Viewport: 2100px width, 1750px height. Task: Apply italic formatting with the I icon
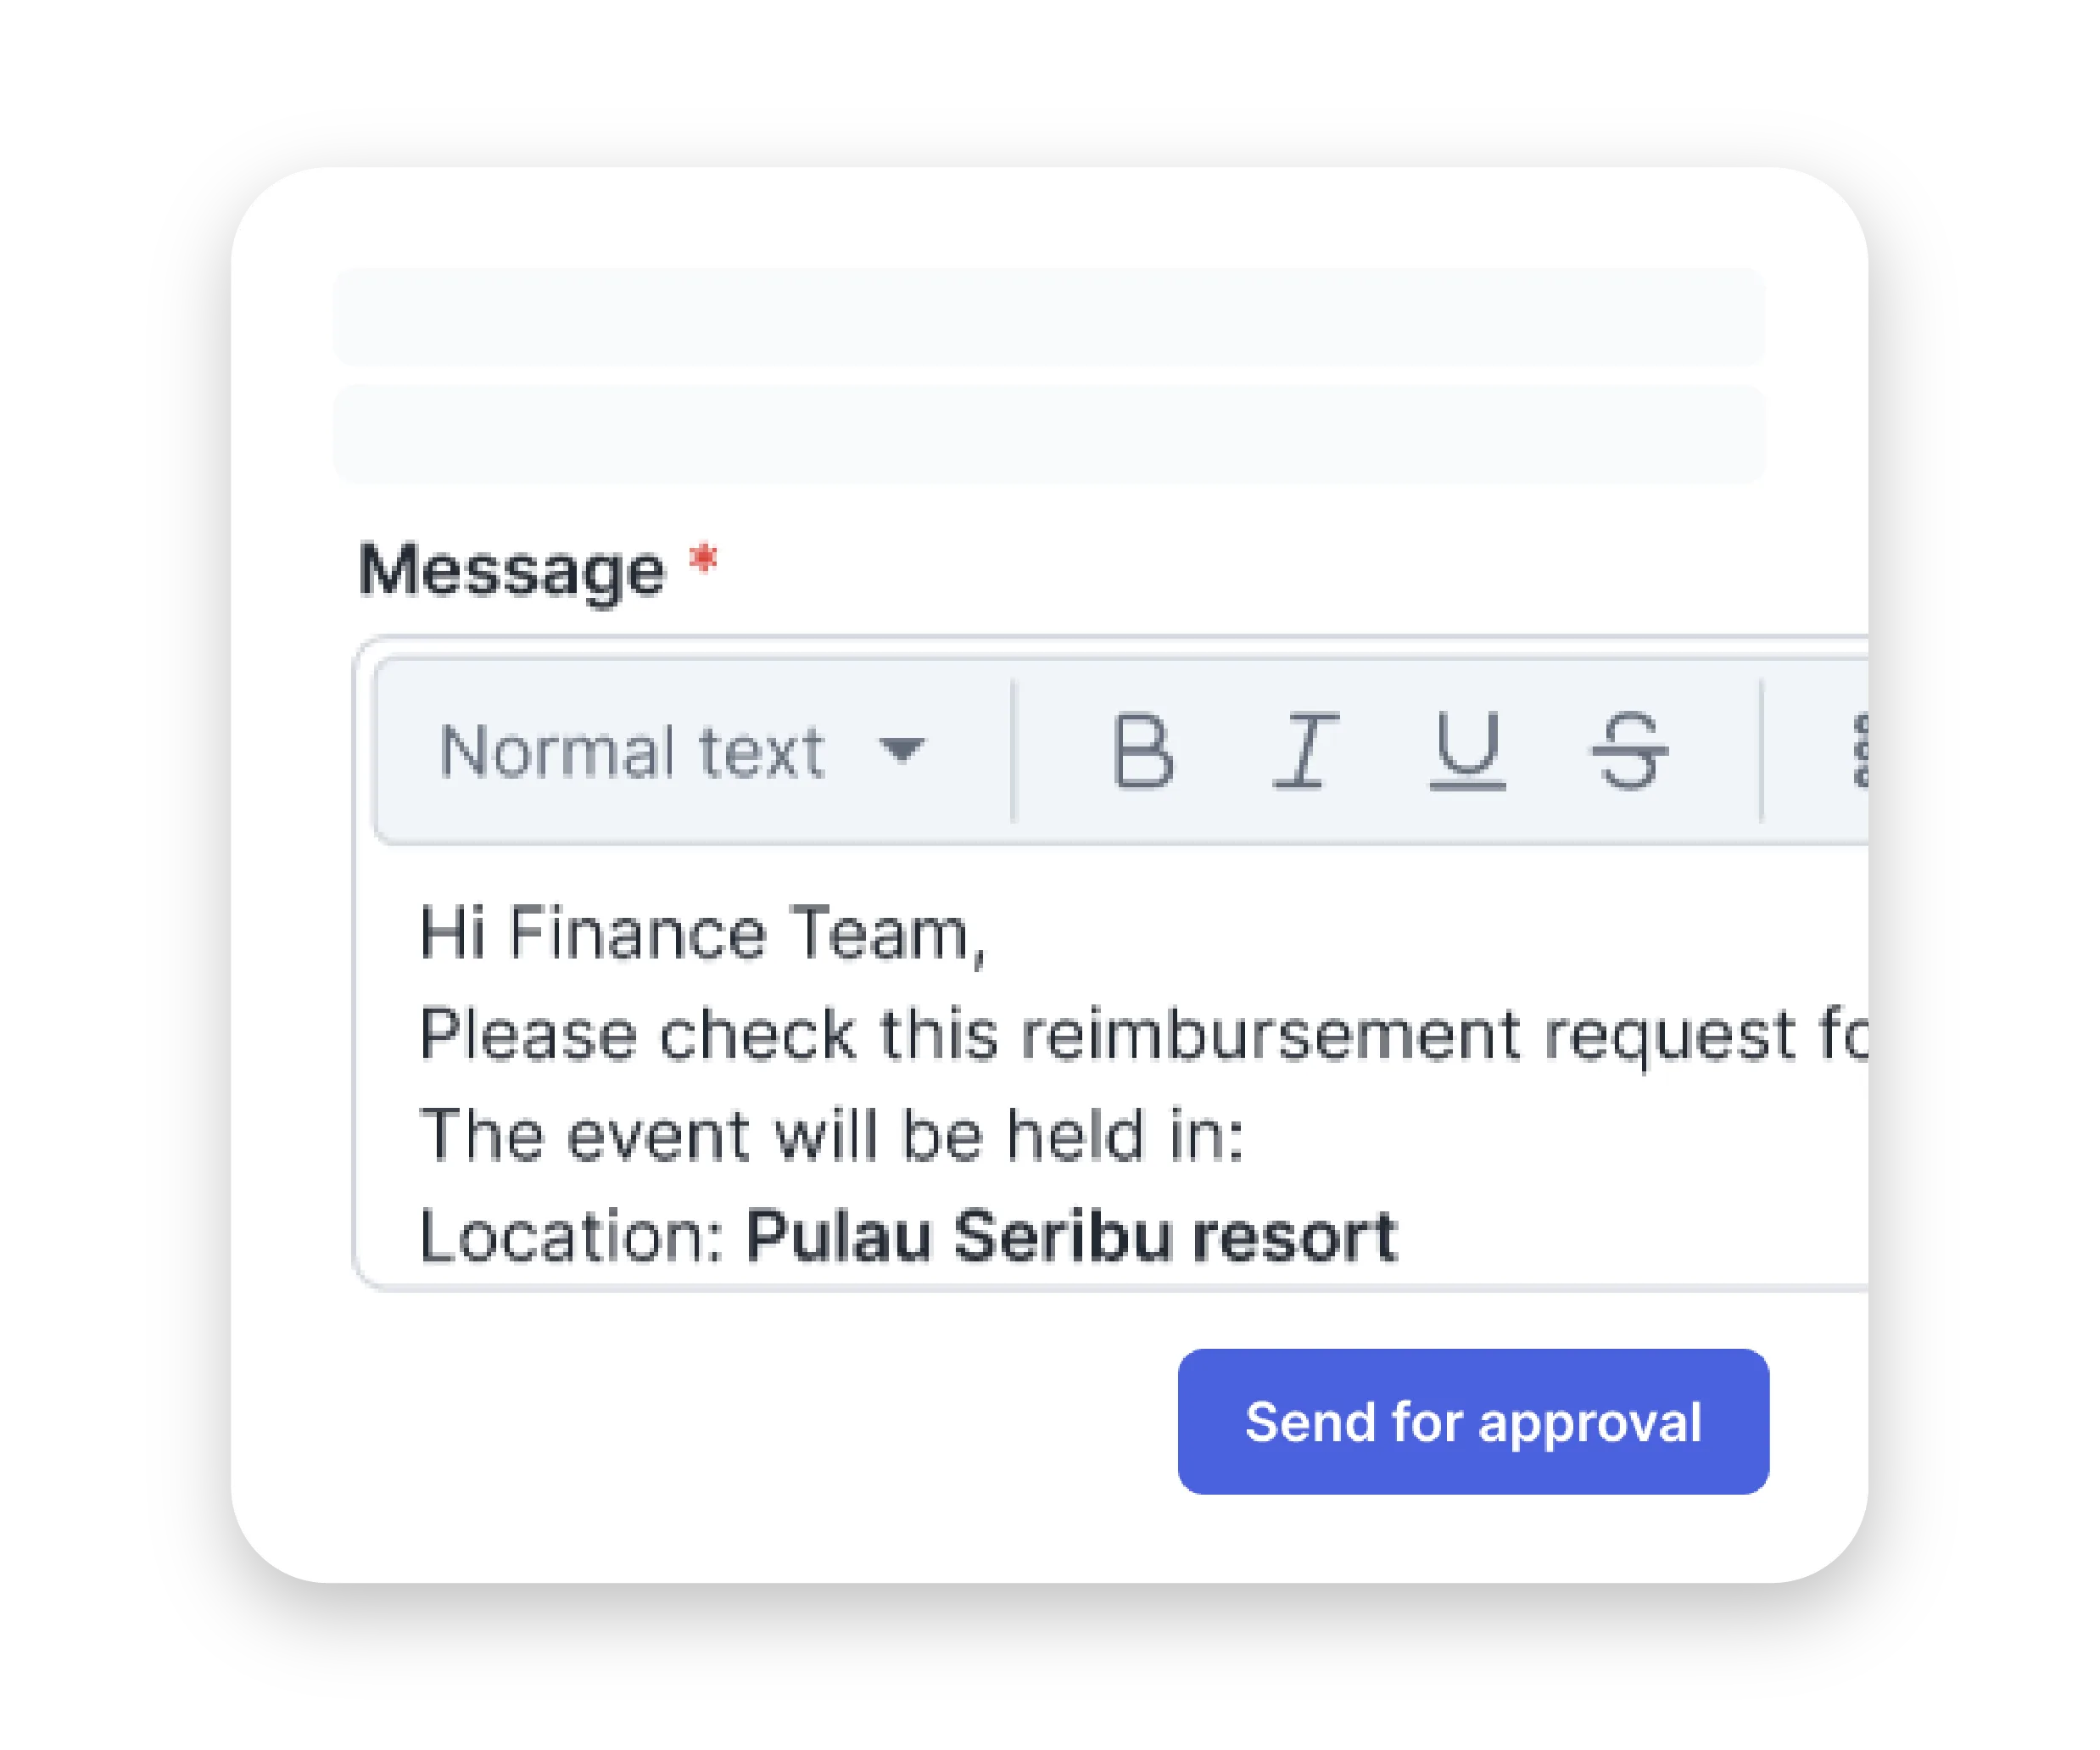(x=1305, y=751)
